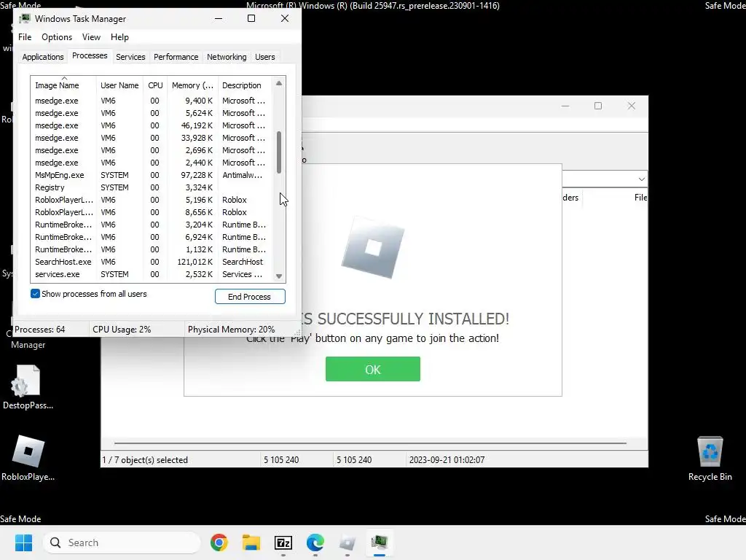The image size is (746, 560).
Task: Sort by the Description column header
Action: pyautogui.click(x=245, y=85)
